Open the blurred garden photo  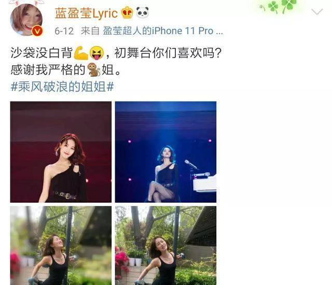pyautogui.click(x=61, y=246)
